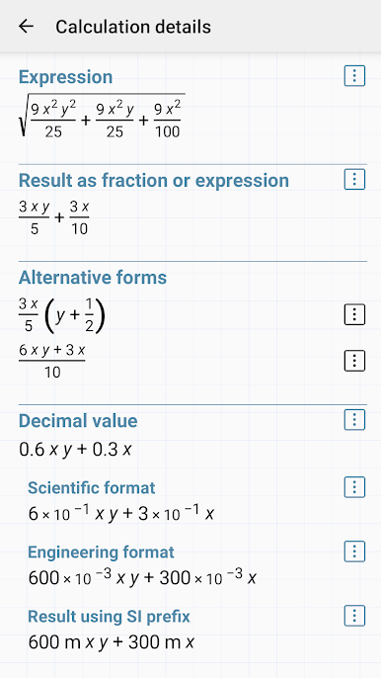Screen dimensions: 381x678
Task: Tap the SI prefix result 600 m x y
Action: click(x=111, y=642)
